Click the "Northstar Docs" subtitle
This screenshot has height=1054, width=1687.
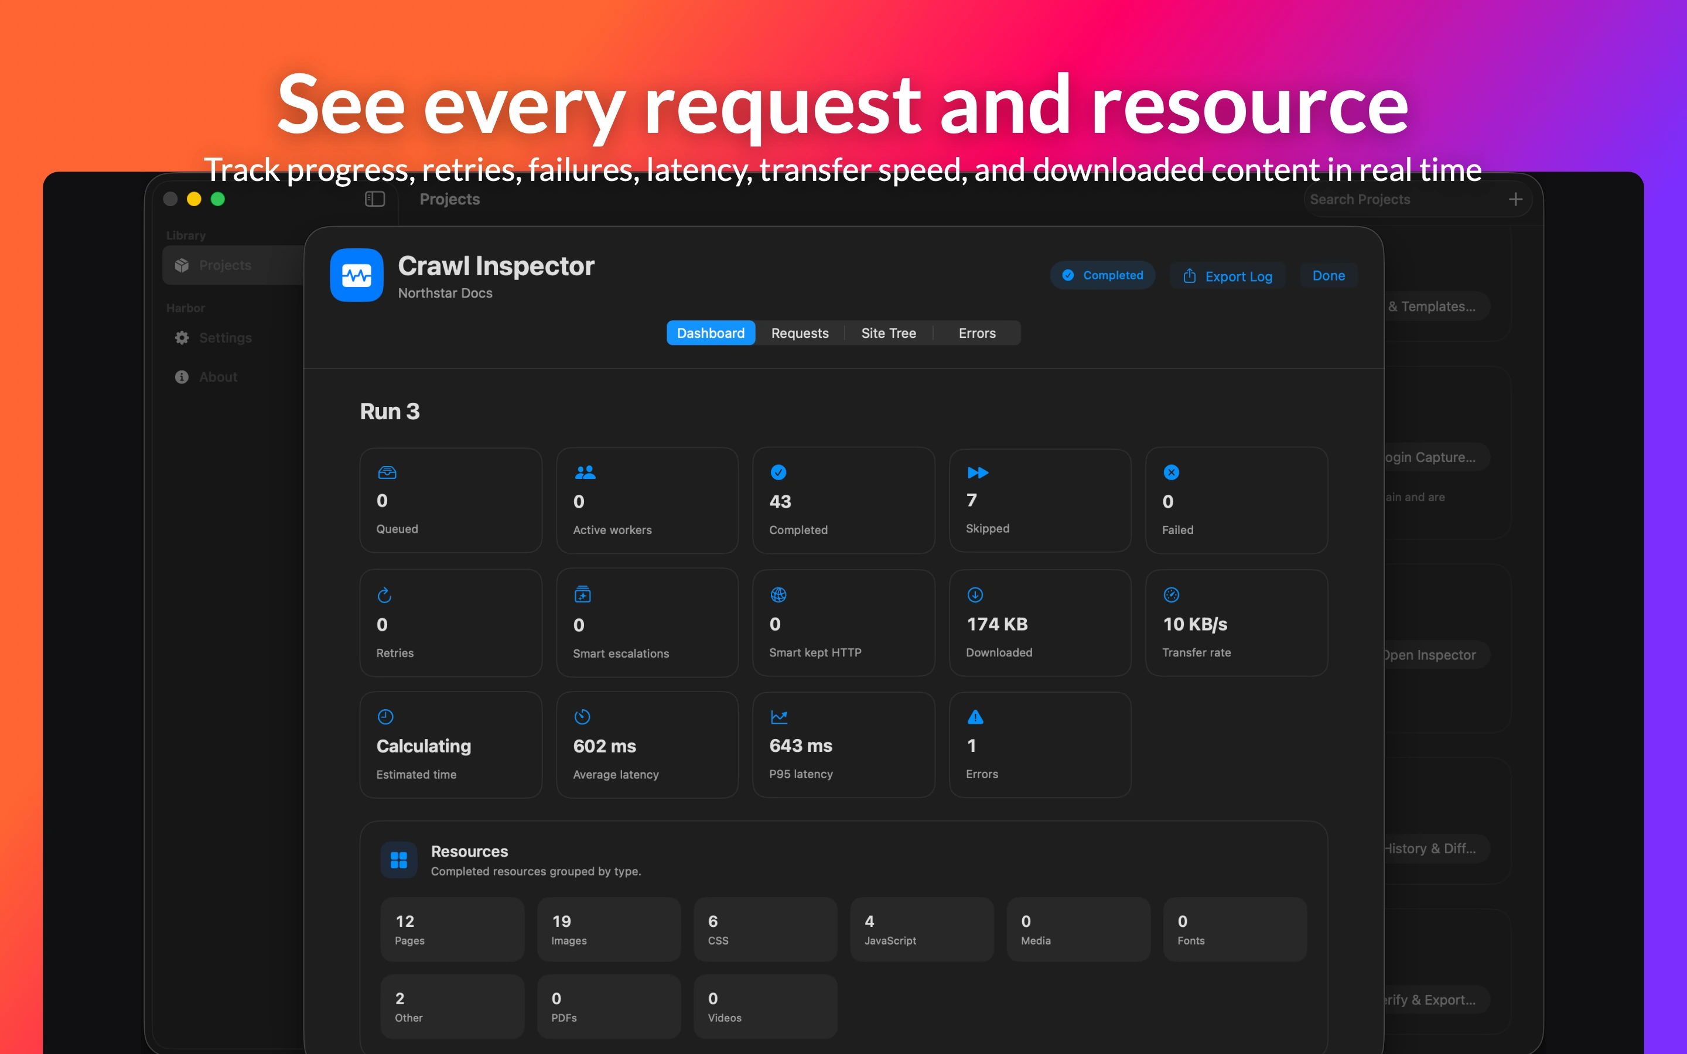[x=445, y=293]
